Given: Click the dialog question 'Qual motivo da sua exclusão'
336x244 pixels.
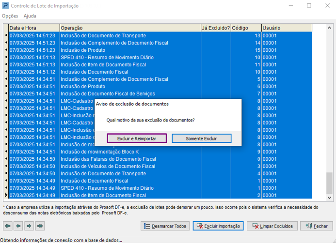Looking at the screenshot, I should [x=150, y=120].
